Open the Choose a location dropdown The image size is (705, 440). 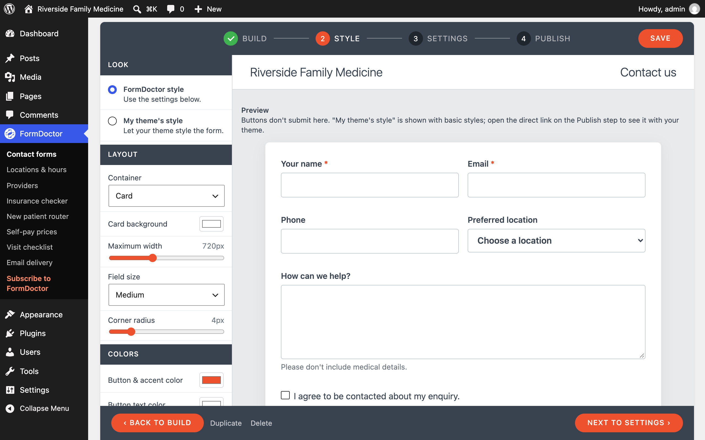tap(556, 241)
